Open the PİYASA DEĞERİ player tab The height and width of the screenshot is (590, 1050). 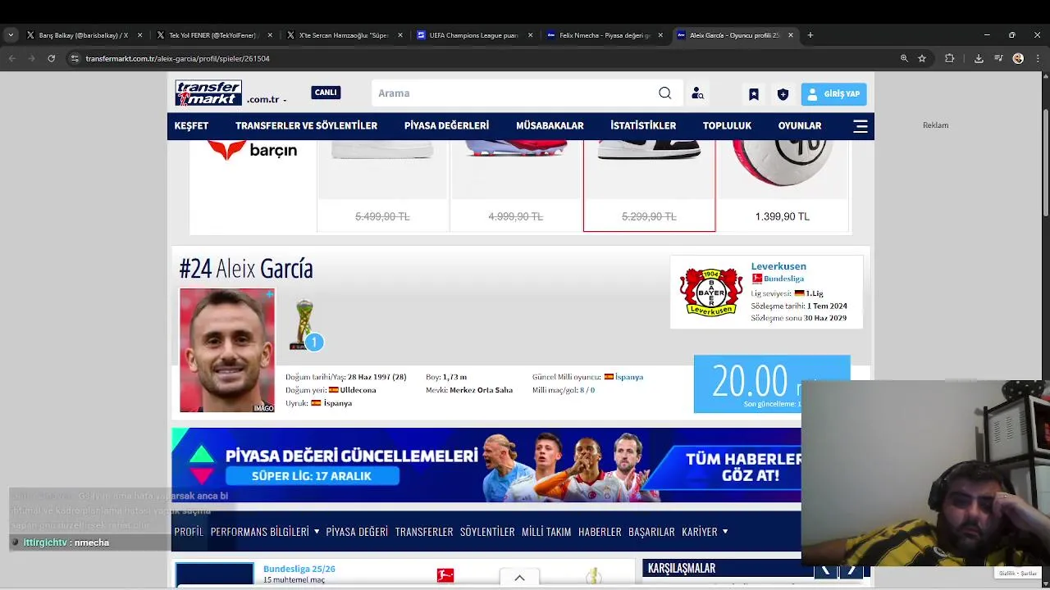point(357,532)
